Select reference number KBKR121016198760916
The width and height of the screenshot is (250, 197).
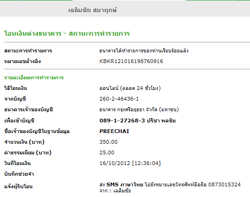tap(131, 61)
